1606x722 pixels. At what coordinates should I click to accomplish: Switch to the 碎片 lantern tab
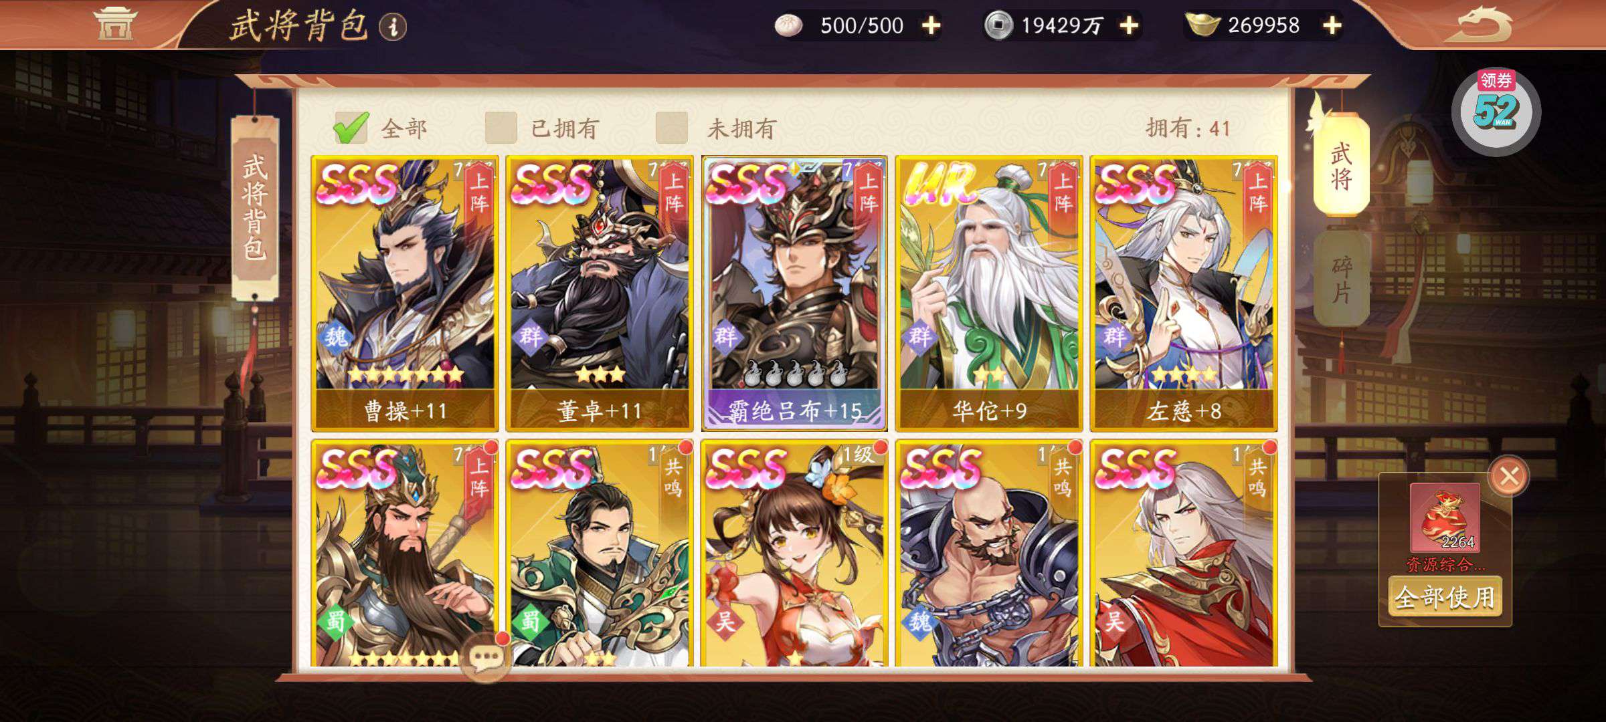[1340, 279]
